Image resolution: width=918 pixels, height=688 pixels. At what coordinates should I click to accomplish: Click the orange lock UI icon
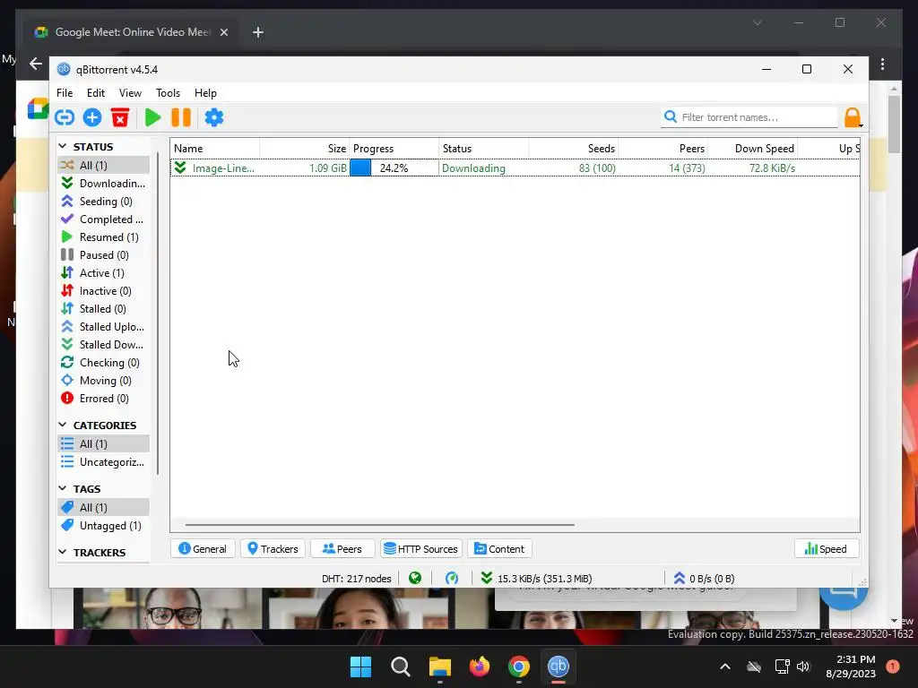point(853,117)
